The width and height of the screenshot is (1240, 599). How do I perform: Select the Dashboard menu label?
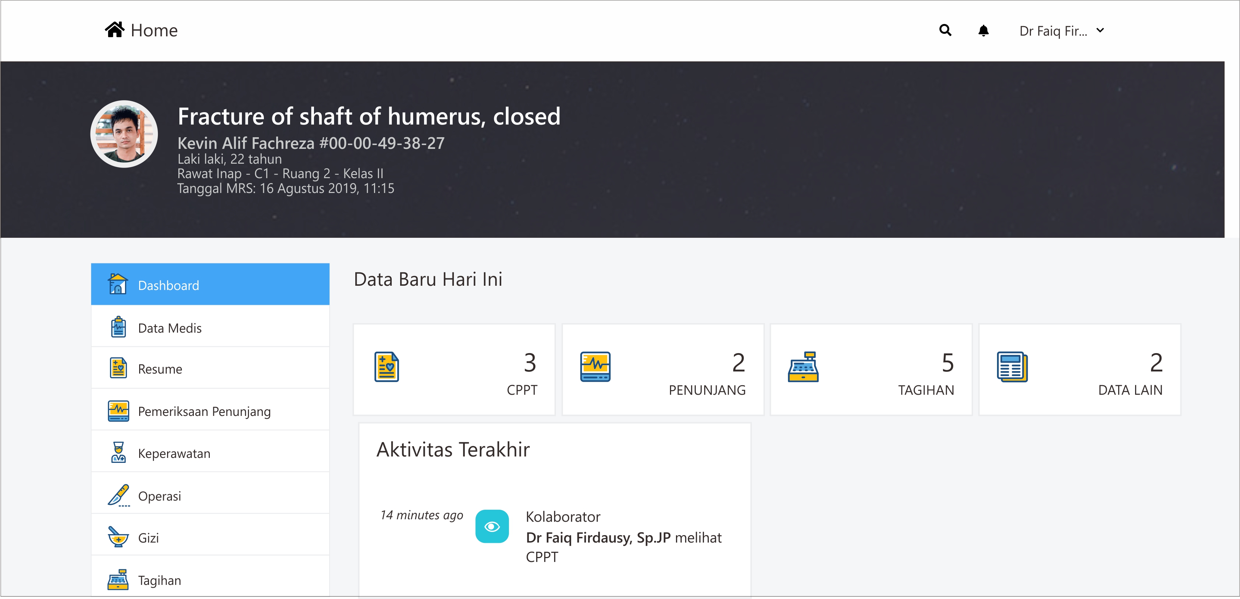pos(168,285)
